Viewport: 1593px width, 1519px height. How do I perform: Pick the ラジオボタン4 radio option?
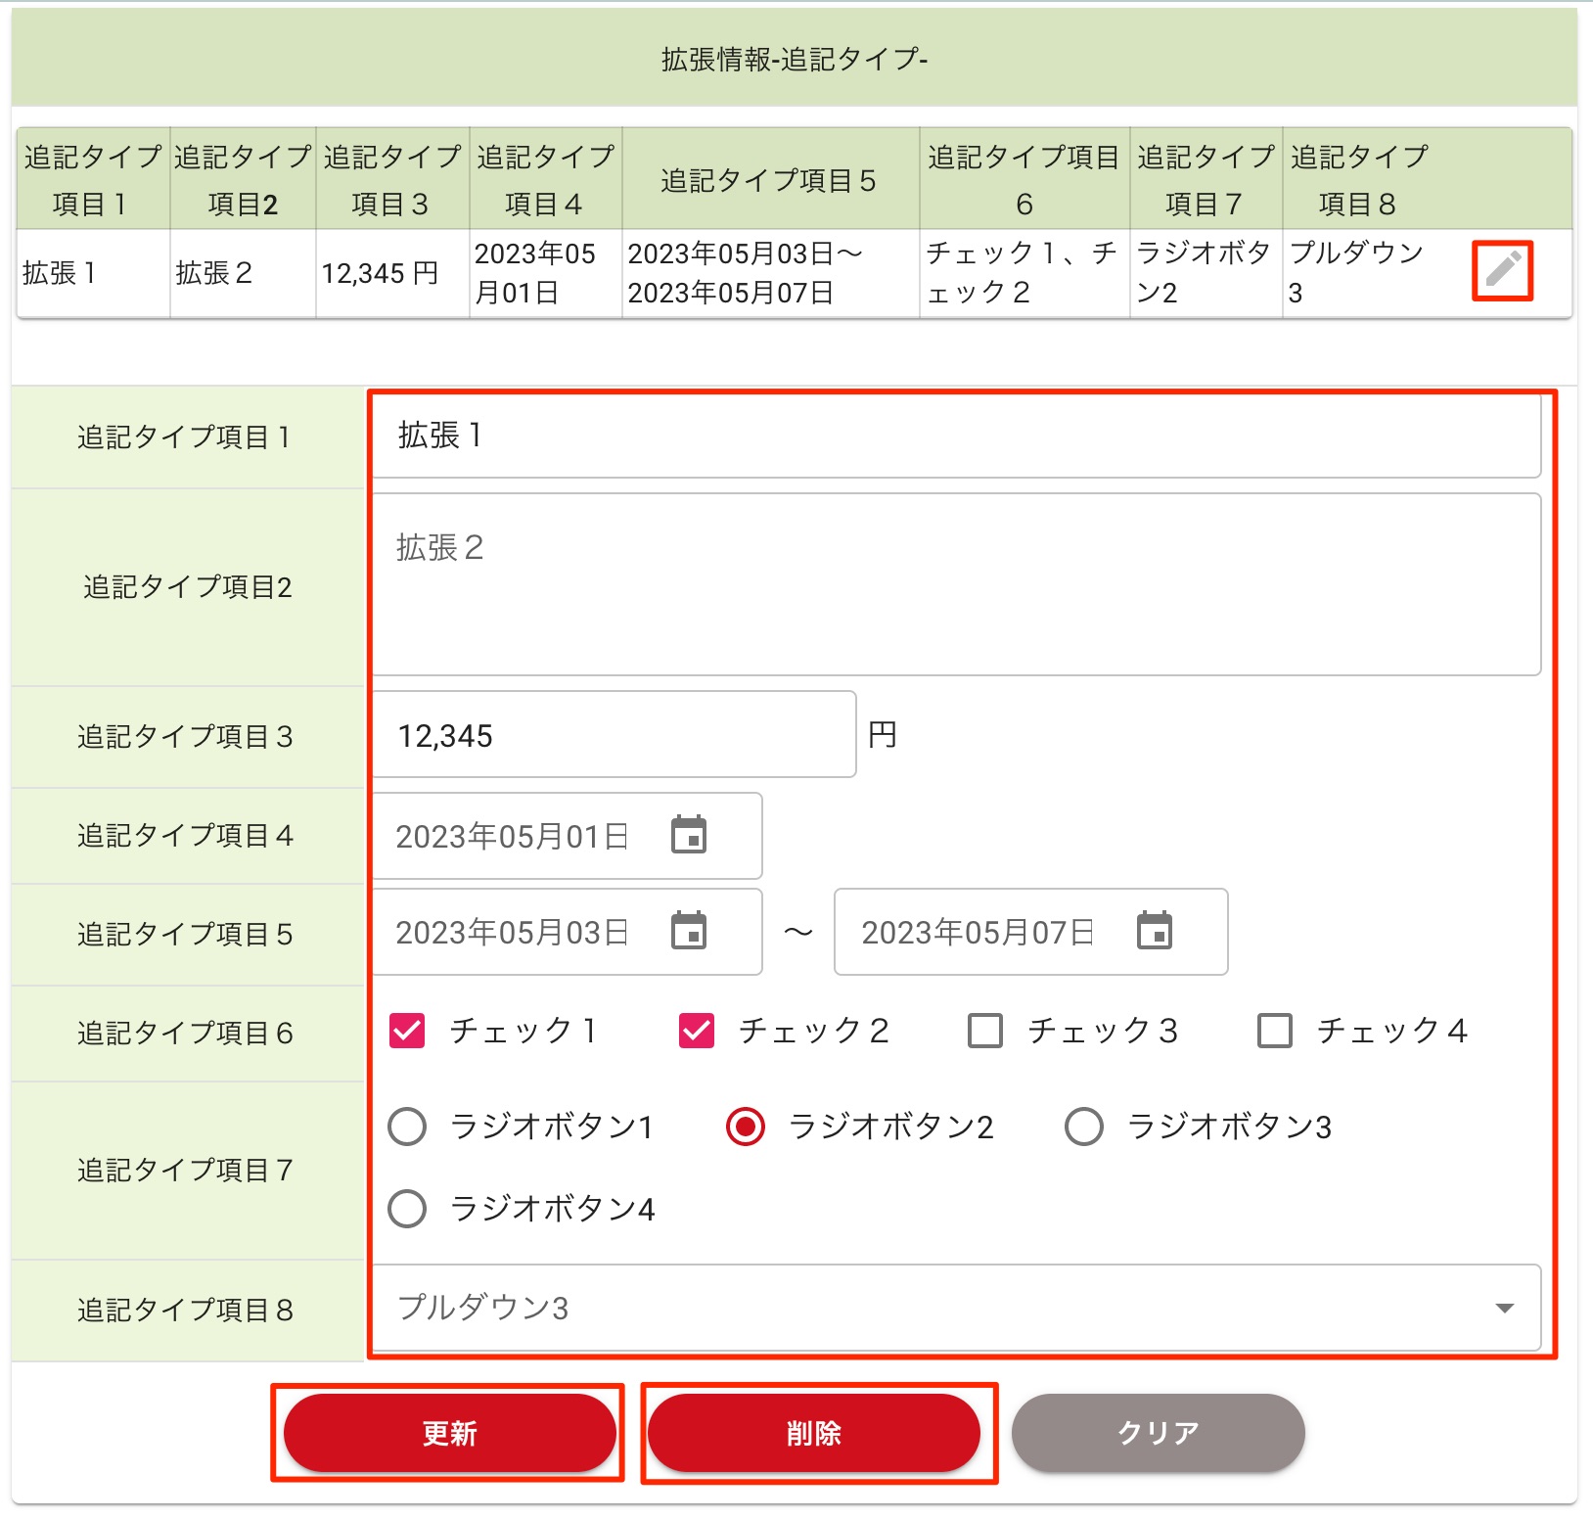[407, 1209]
